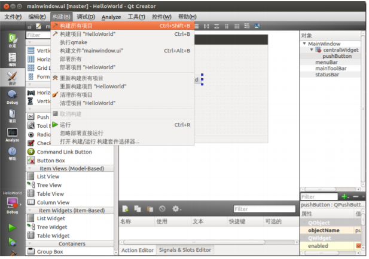Screen dimensions: 369x259
Task: Copy action icon in Action Editor
Action: (138, 208)
